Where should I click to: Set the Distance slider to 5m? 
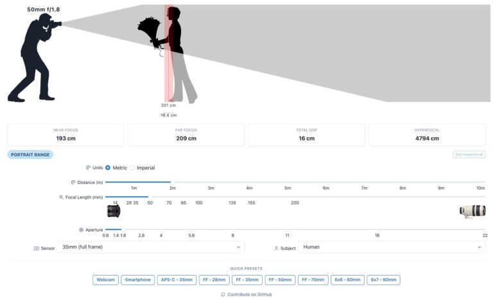288,182
